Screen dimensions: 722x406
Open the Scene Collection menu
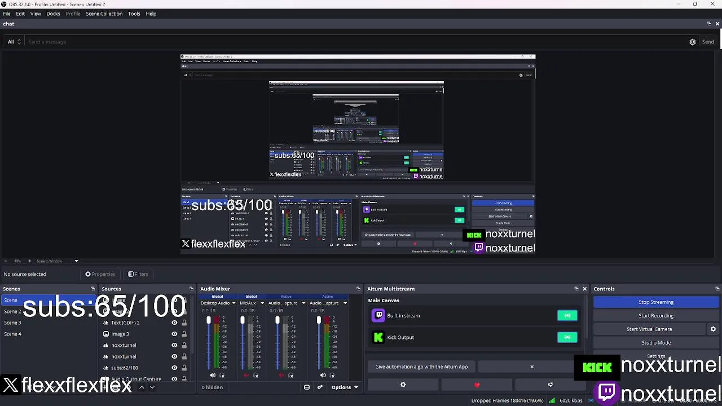[x=104, y=14]
